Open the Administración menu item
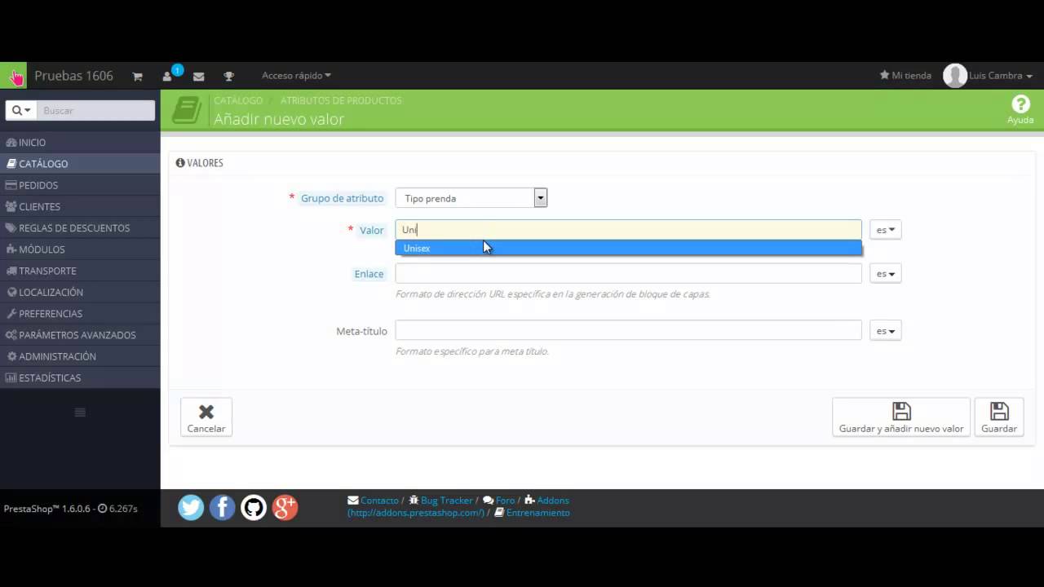Image resolution: width=1044 pixels, height=587 pixels. click(80, 356)
